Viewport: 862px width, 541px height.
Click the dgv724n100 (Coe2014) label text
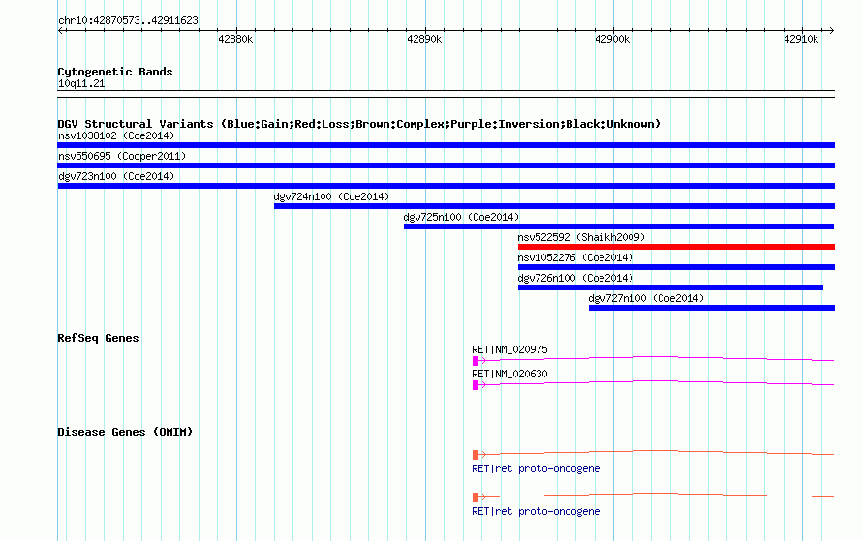pos(331,196)
